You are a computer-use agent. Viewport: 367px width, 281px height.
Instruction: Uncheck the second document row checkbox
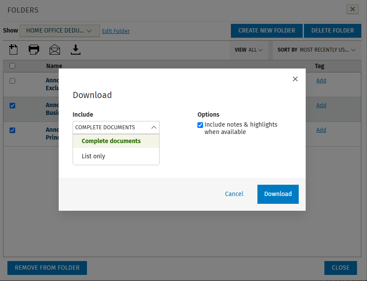(x=13, y=105)
